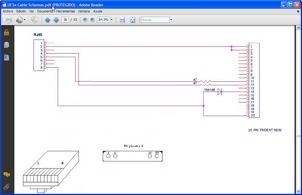Open the Bookmarks panel icon
The width and height of the screenshot is (302, 195).
click(7, 57)
